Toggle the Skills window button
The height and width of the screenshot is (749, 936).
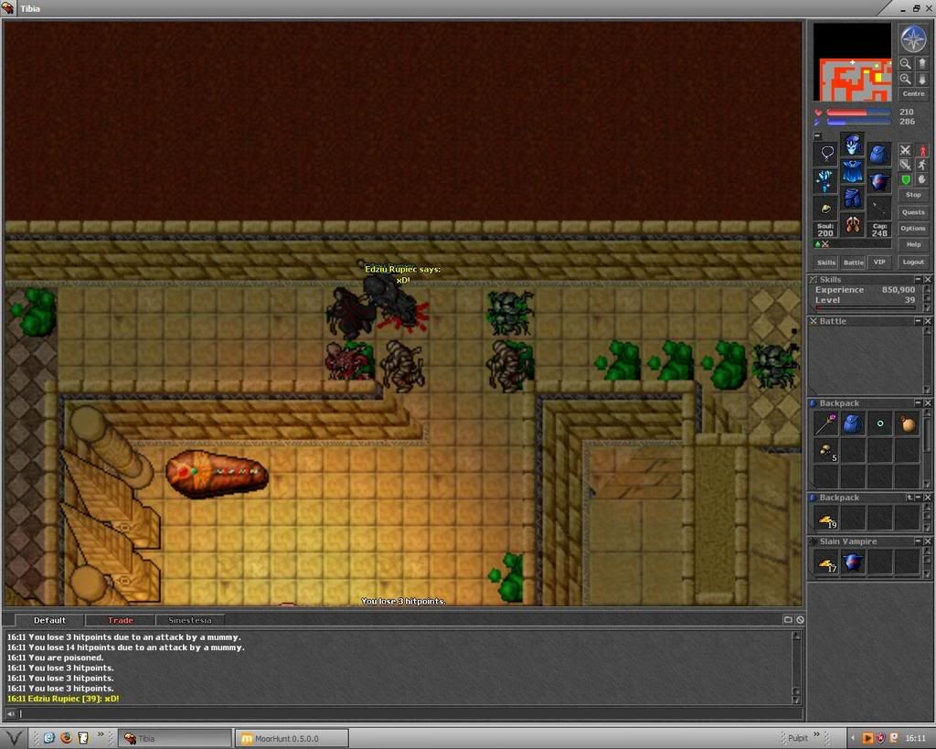click(x=826, y=262)
